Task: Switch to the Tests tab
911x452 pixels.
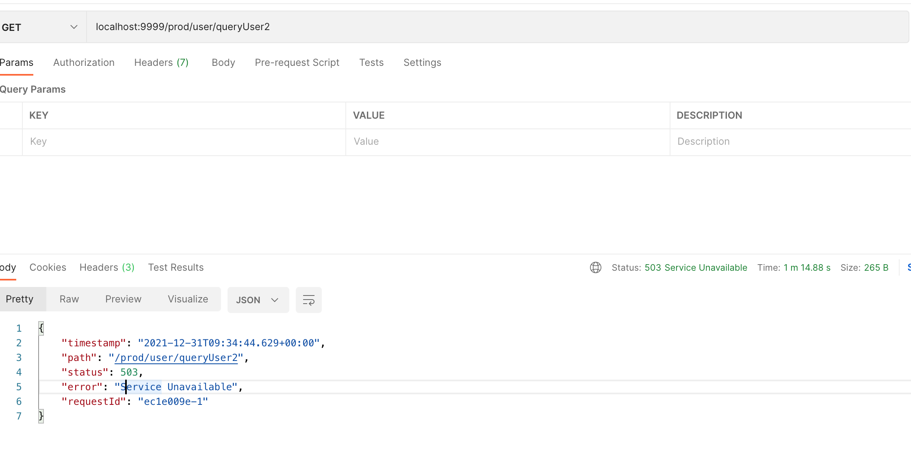Action: pos(371,63)
